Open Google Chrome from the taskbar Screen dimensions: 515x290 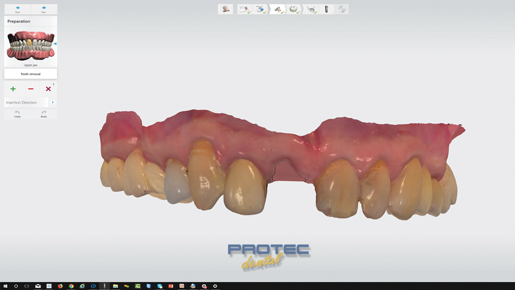tap(71, 286)
